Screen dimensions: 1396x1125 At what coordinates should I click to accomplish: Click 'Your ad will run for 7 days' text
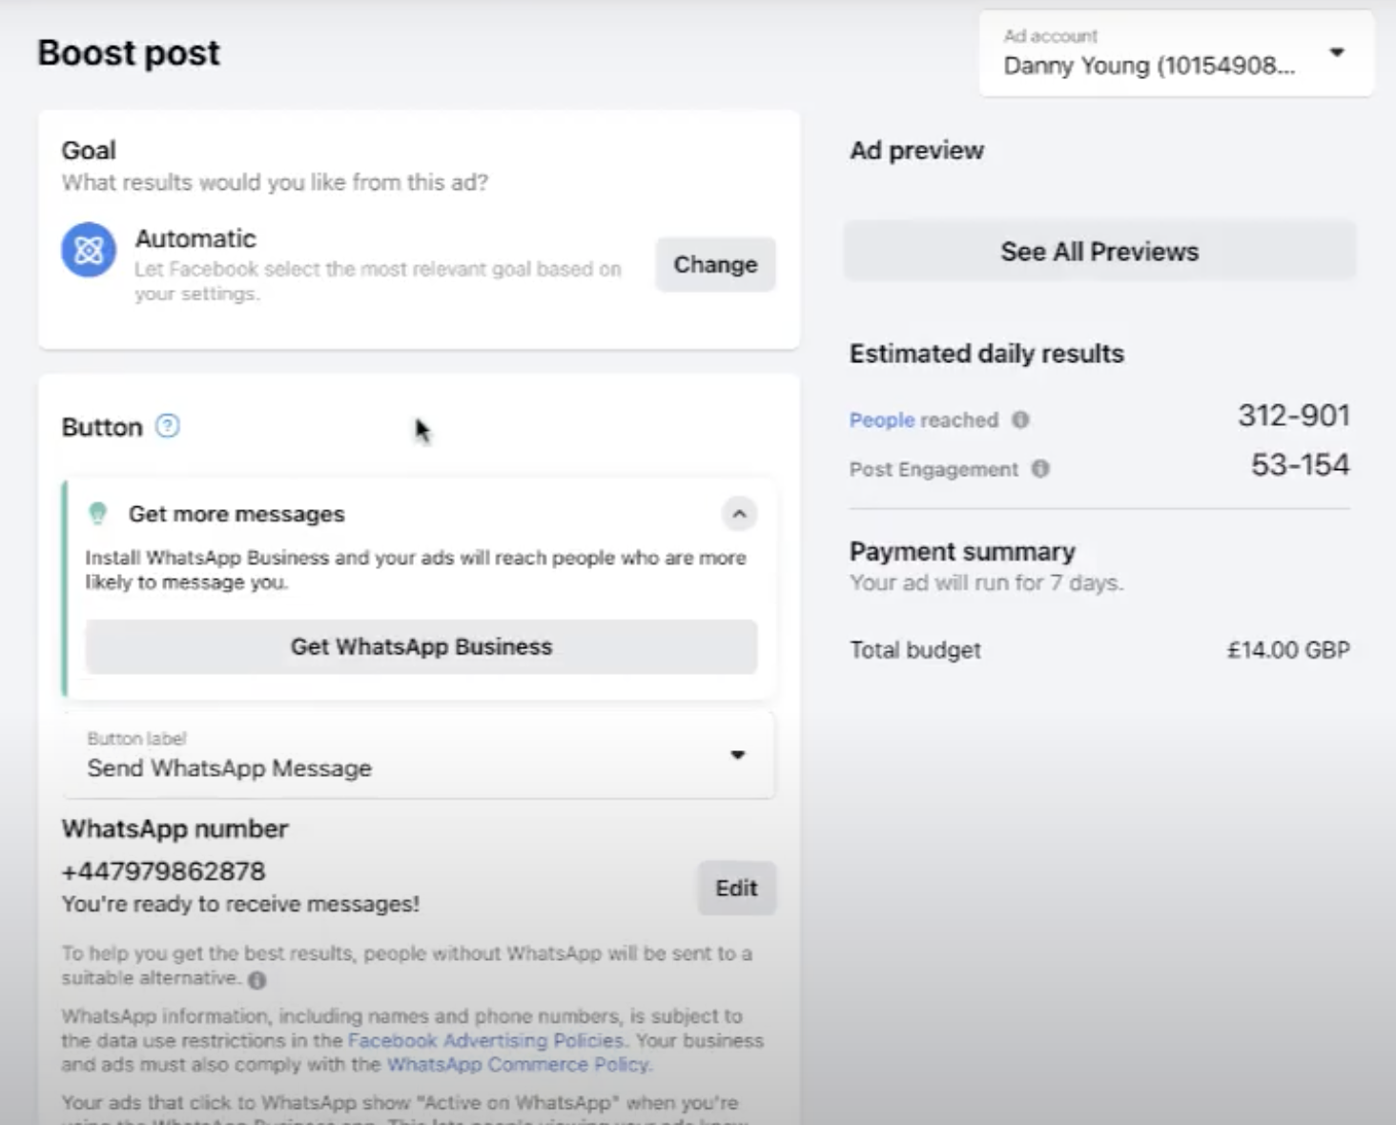(987, 583)
